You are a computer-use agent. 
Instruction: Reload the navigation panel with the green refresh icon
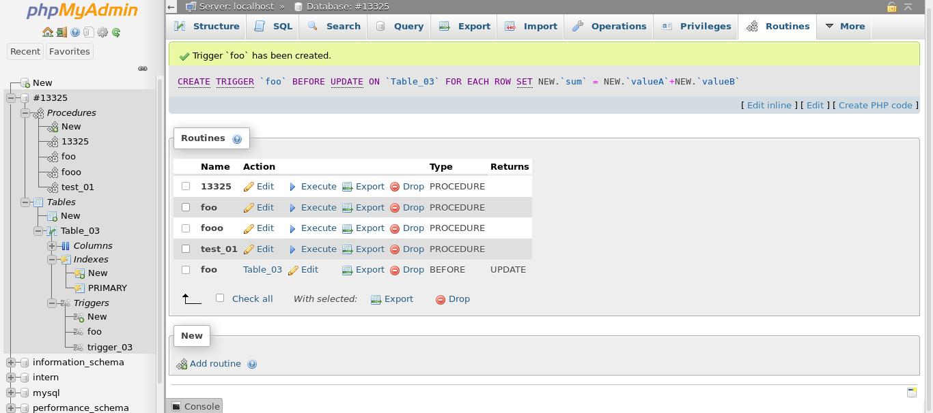(x=116, y=32)
